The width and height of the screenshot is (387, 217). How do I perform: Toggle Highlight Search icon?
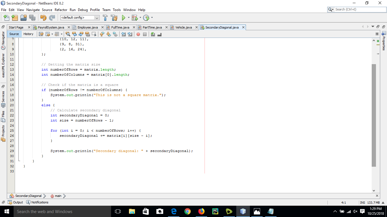pos(87,34)
